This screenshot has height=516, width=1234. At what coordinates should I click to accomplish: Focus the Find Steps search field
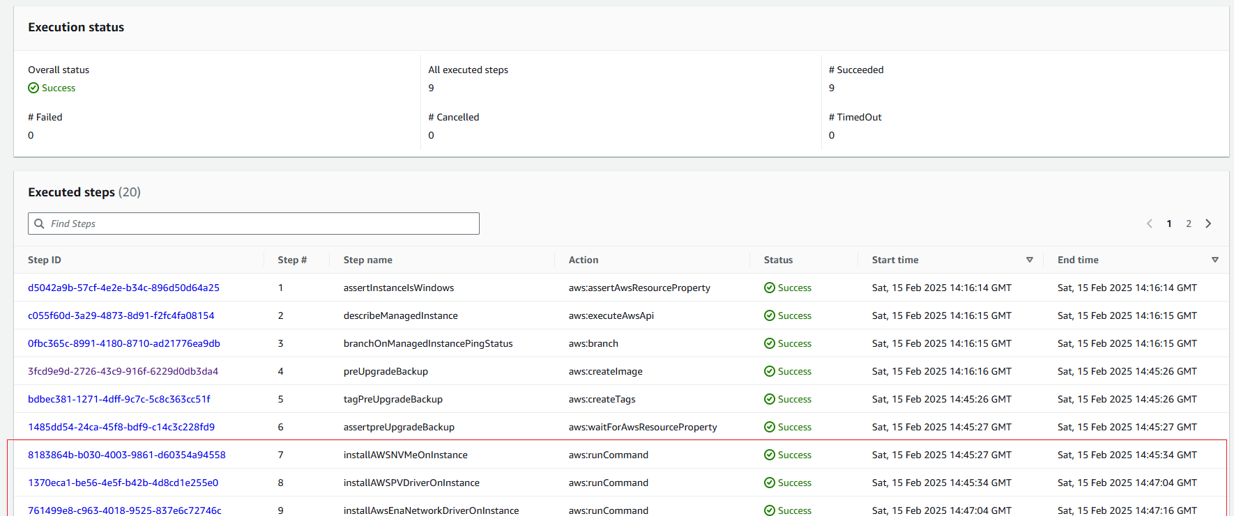(254, 224)
